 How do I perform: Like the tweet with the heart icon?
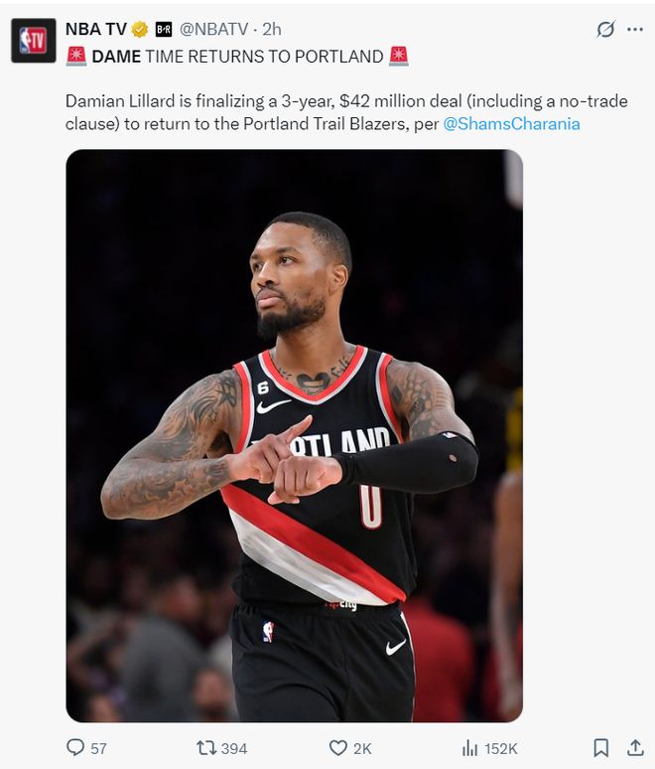click(x=338, y=748)
